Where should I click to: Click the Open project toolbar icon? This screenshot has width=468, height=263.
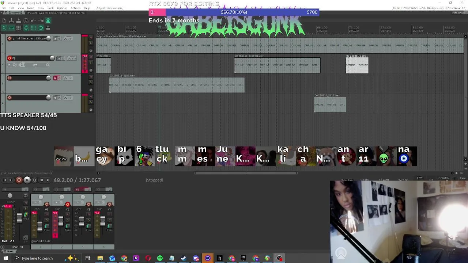click(11, 20)
